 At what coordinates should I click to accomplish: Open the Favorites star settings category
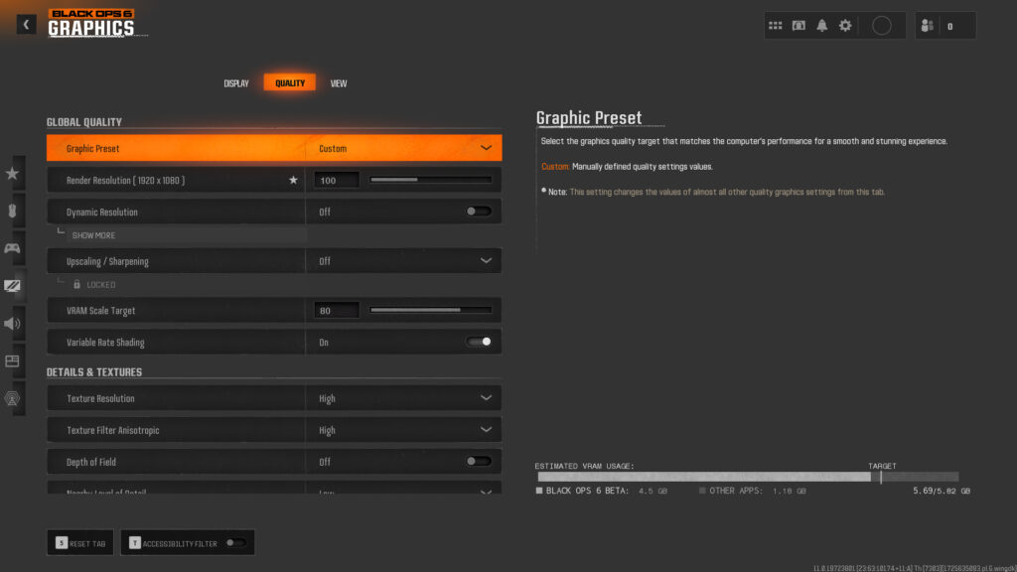tap(13, 173)
